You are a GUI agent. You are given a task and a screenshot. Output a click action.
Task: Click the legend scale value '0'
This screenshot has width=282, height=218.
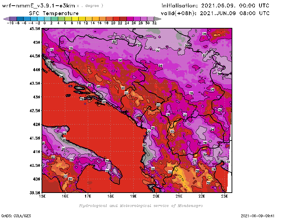45,23
